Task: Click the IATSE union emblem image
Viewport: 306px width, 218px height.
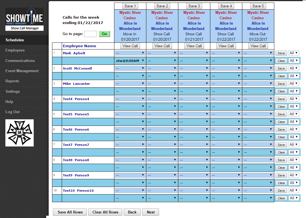Action: [20, 133]
